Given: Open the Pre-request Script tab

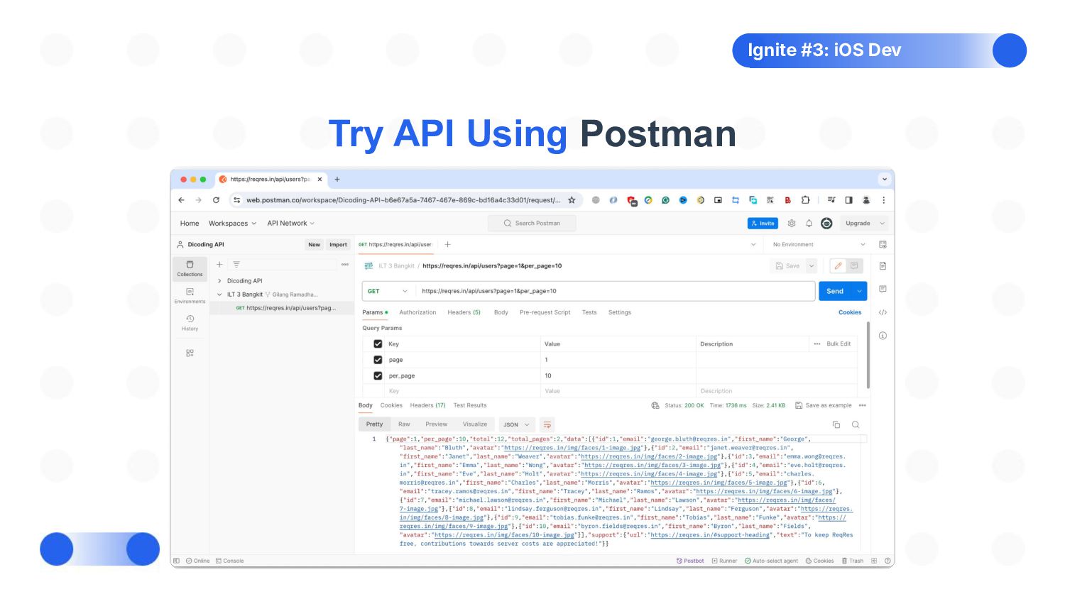Looking at the screenshot, I should tap(545, 312).
